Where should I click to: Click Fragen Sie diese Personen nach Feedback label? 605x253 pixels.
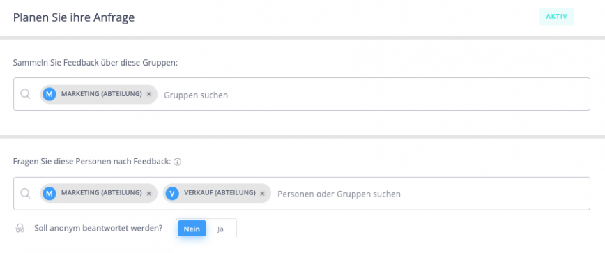pyautogui.click(x=92, y=162)
